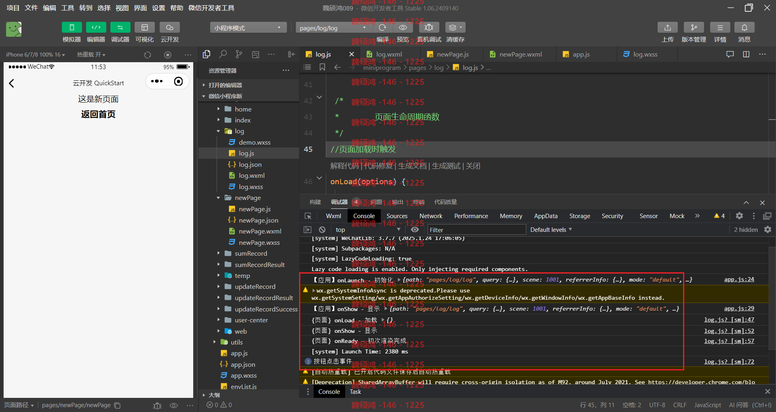Collapse the sidebar panel
The height and width of the screenshot is (412, 776).
(x=291, y=54)
